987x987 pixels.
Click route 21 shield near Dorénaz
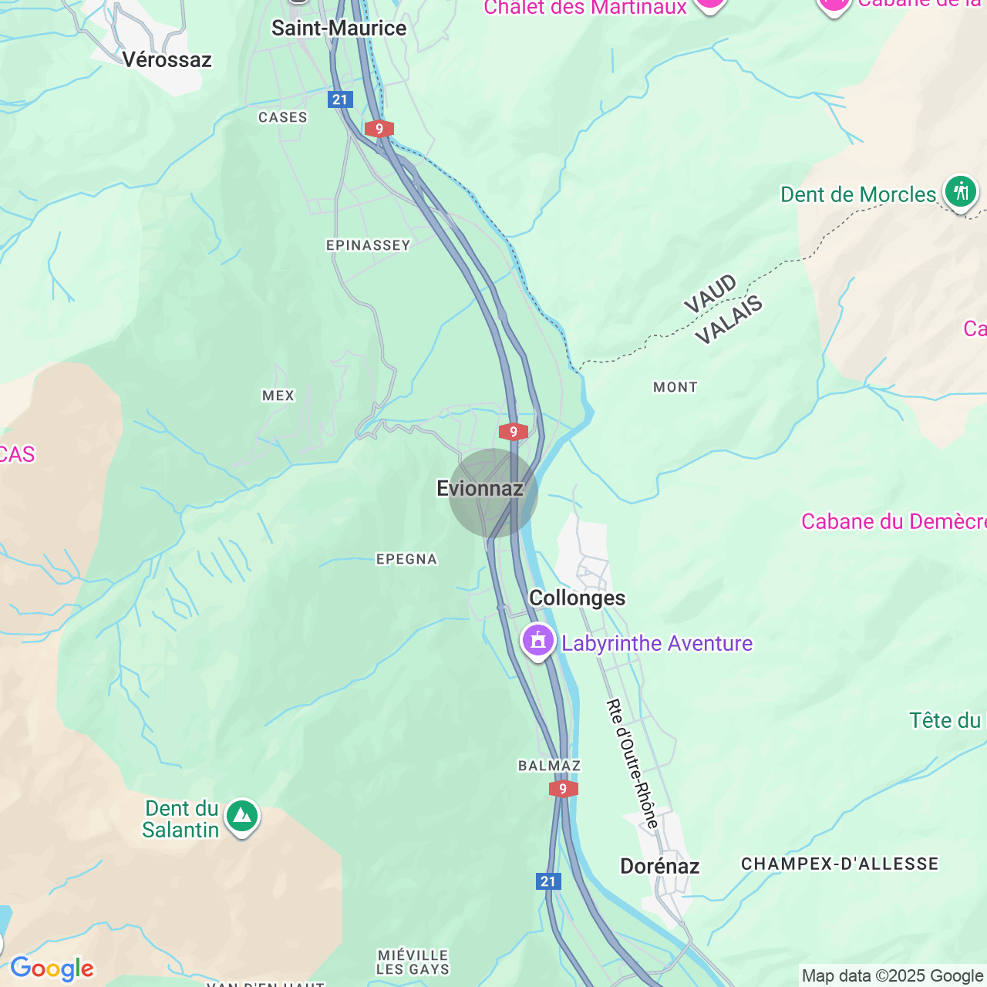point(547,881)
